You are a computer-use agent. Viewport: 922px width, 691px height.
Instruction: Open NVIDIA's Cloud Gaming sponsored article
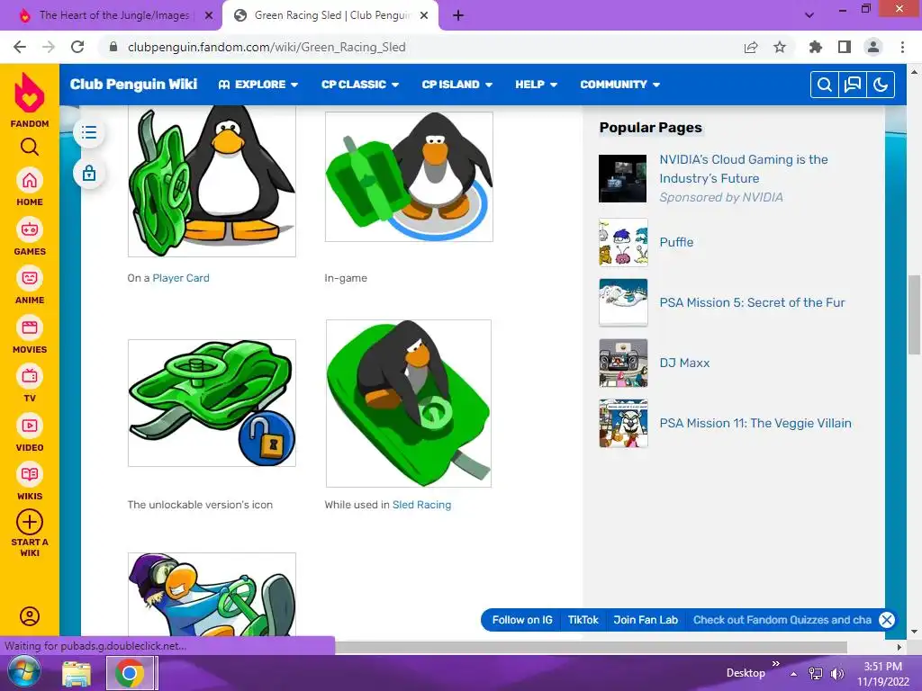[743, 168]
